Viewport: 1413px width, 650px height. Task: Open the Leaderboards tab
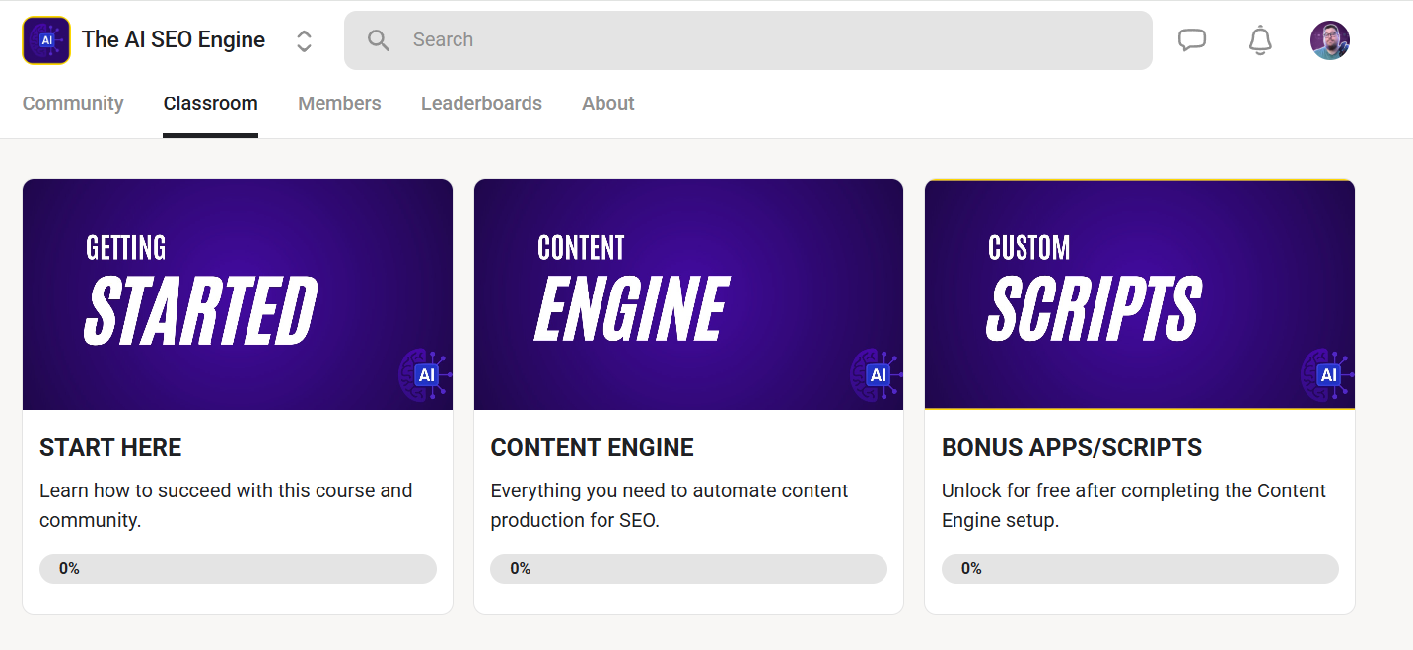(x=481, y=102)
